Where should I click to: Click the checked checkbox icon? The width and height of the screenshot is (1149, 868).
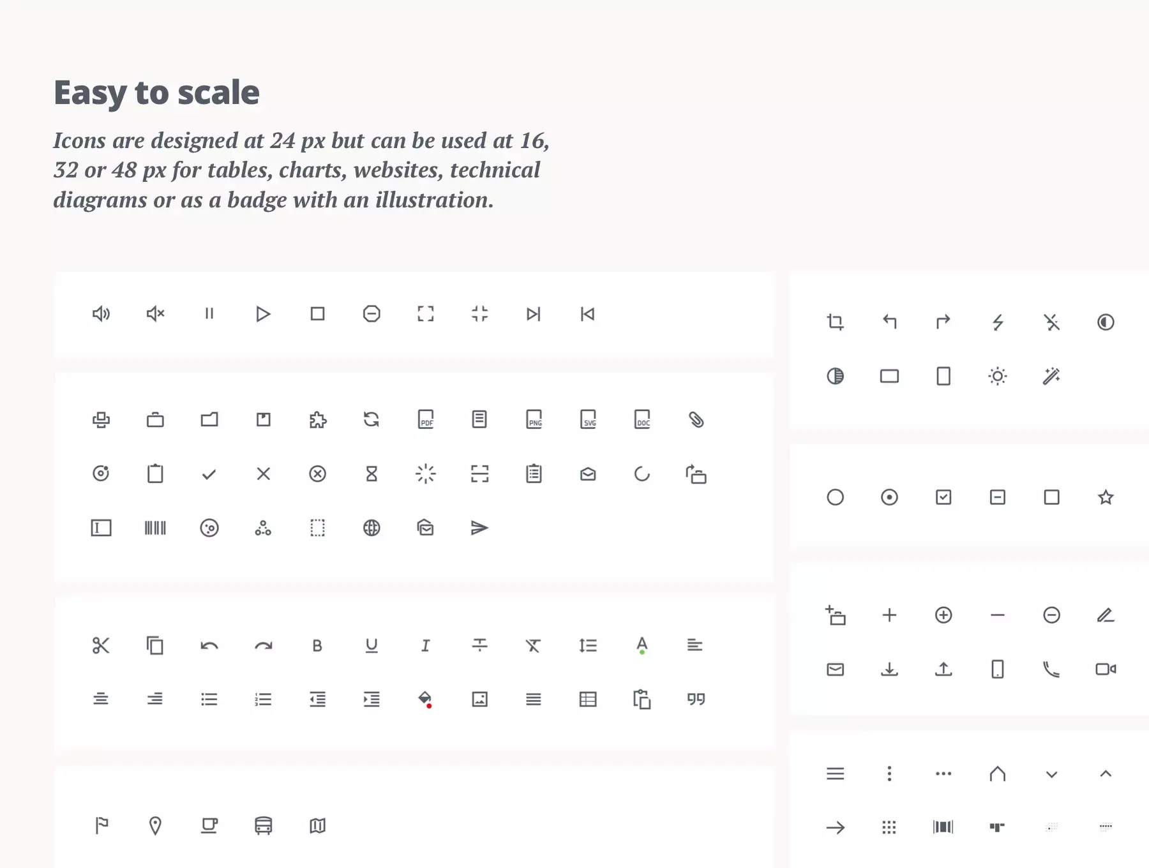[943, 497]
